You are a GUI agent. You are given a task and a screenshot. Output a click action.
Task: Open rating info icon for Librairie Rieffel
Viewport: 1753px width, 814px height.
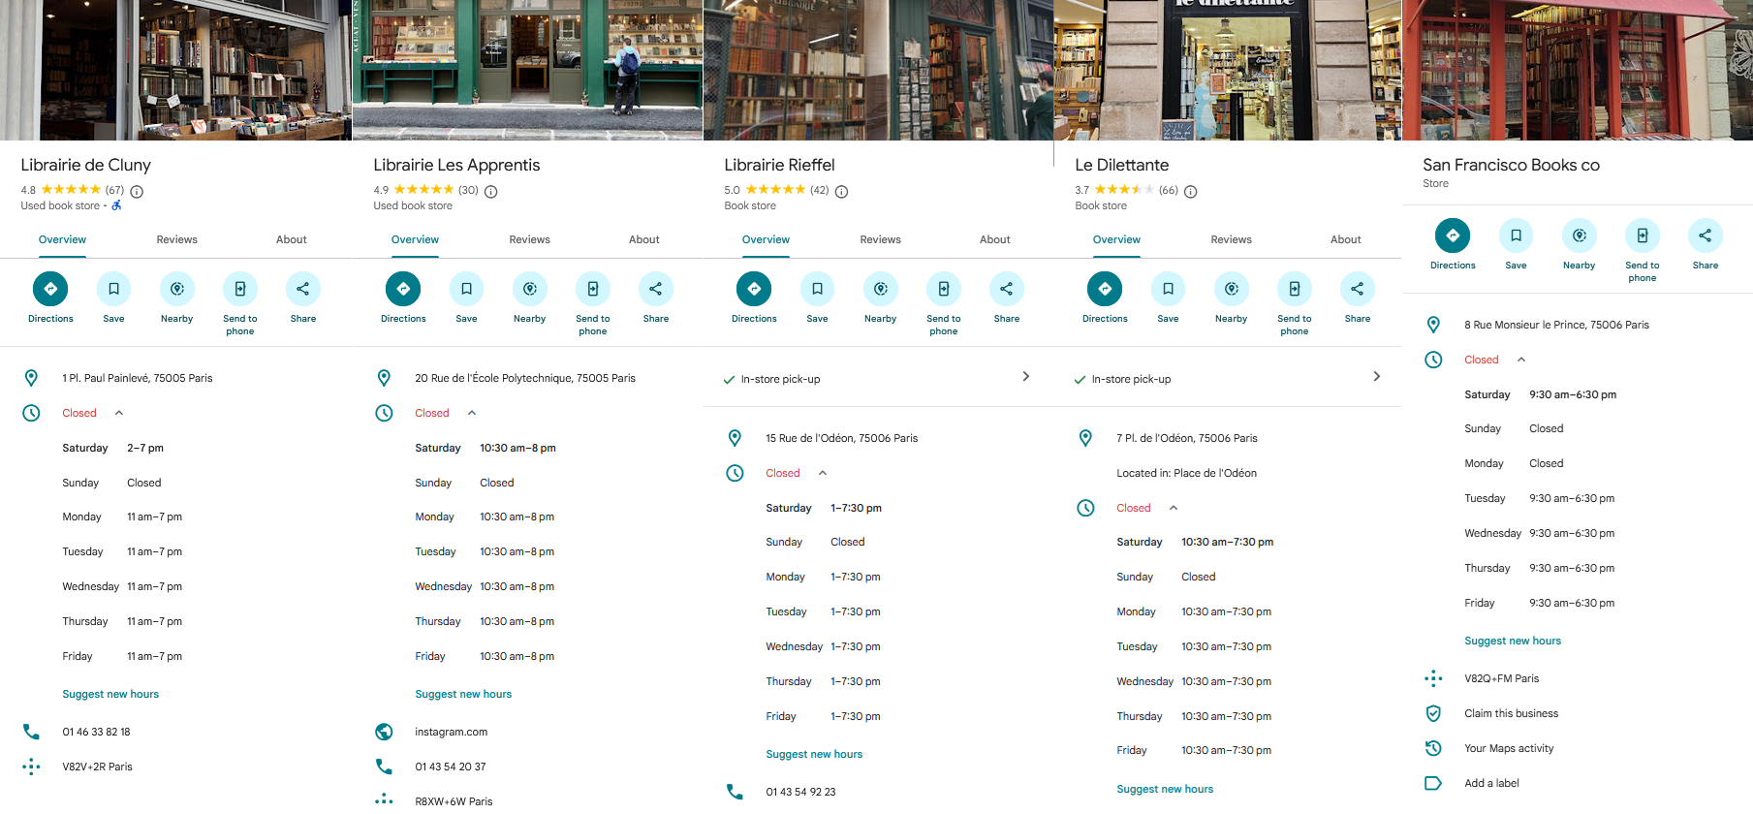(842, 192)
